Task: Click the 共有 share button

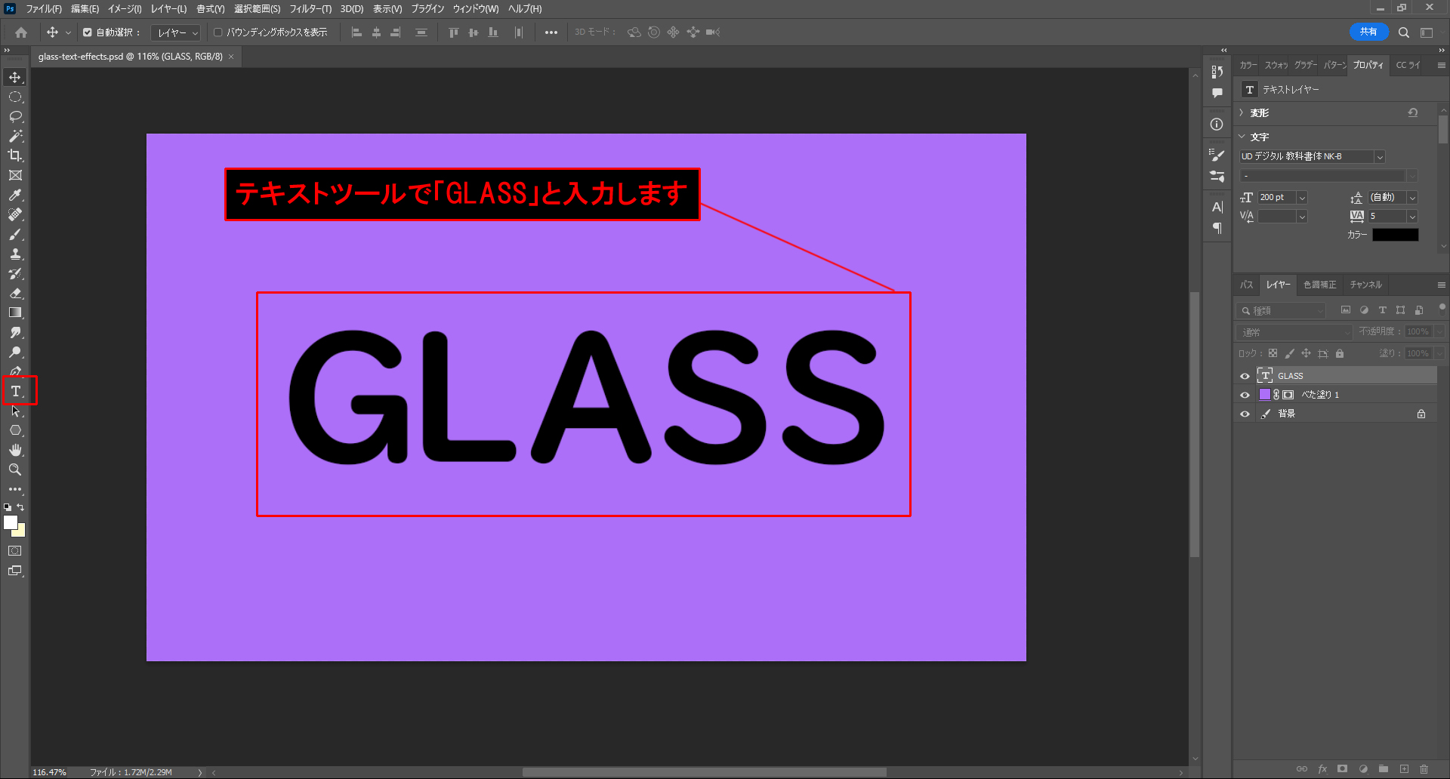Action: coord(1368,32)
